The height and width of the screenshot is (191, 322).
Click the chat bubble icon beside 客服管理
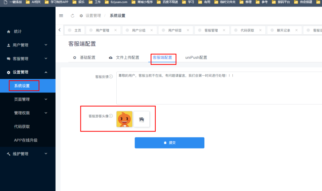pyautogui.click(x=8, y=58)
